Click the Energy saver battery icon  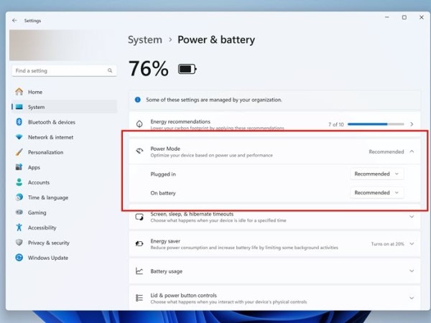coord(139,244)
